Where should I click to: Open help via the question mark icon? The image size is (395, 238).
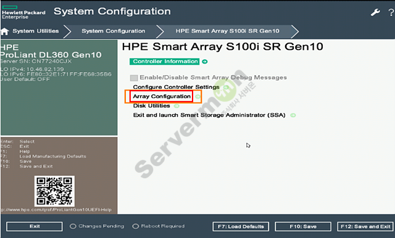tap(391, 12)
